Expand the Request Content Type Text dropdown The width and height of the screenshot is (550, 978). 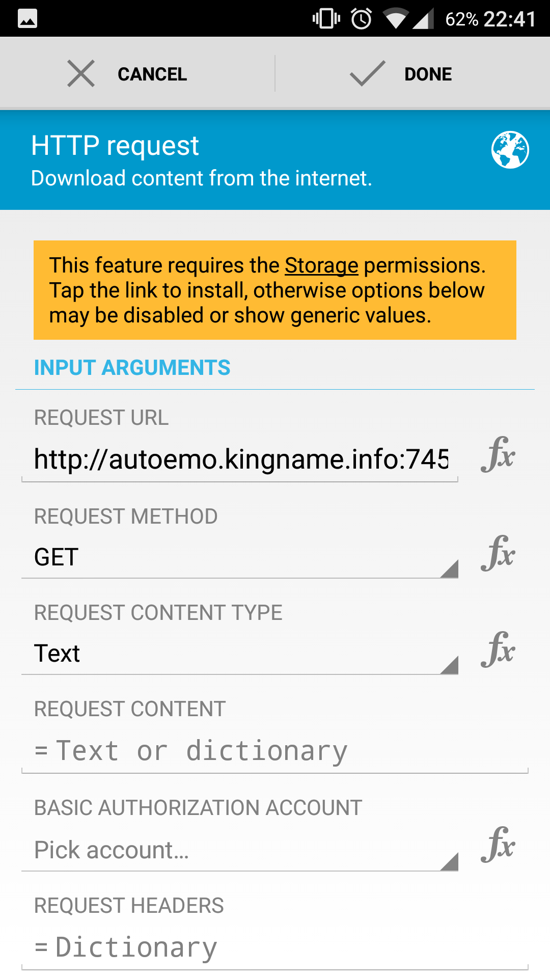click(239, 654)
